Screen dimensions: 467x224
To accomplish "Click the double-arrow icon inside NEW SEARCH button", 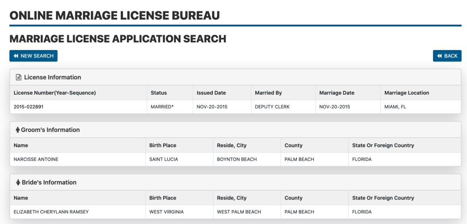I will [x=15, y=56].
